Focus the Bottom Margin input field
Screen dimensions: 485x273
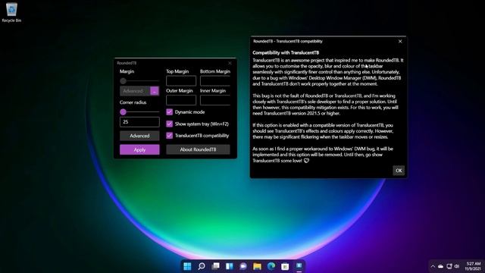click(x=215, y=81)
